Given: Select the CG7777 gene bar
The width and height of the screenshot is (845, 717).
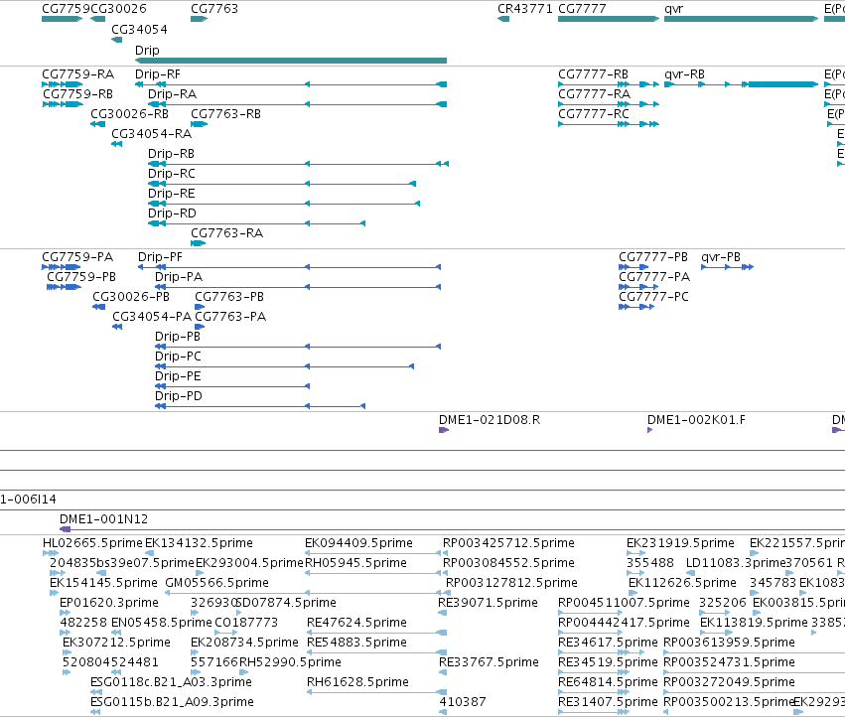Looking at the screenshot, I should 609,19.
